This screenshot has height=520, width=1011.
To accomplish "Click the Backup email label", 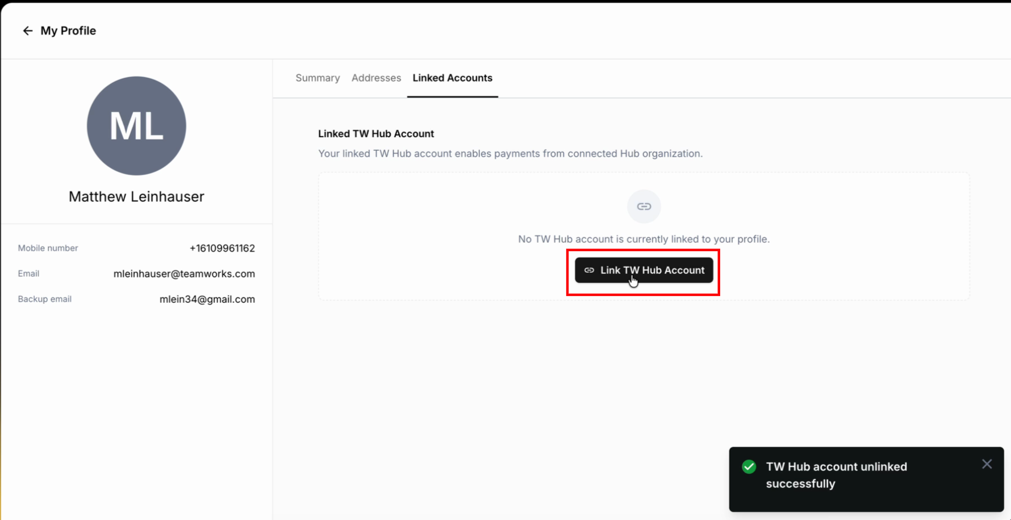I will tap(44, 299).
